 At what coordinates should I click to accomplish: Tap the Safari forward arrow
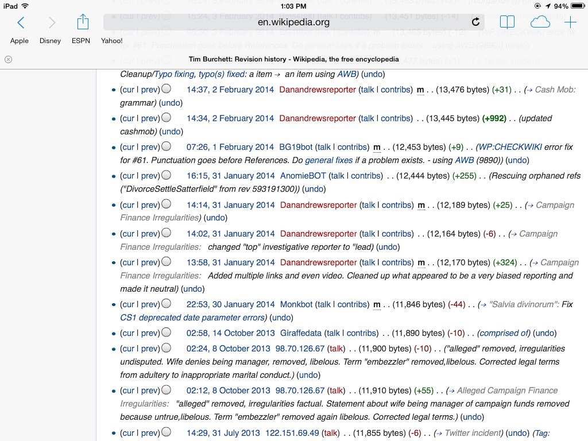(x=52, y=22)
